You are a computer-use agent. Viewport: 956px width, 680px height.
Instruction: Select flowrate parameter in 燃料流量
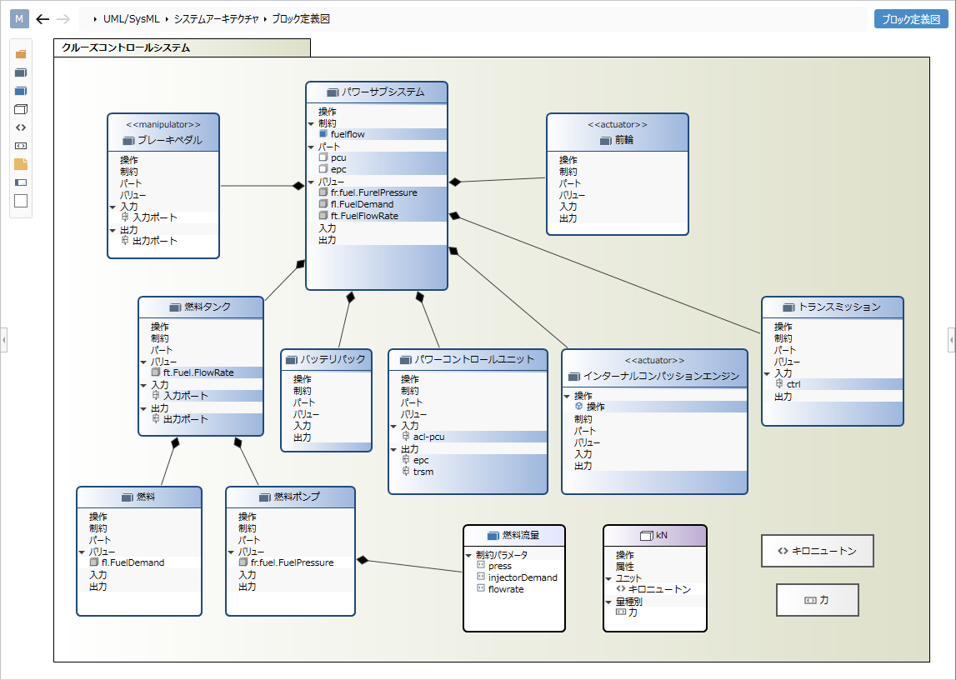coord(506,588)
